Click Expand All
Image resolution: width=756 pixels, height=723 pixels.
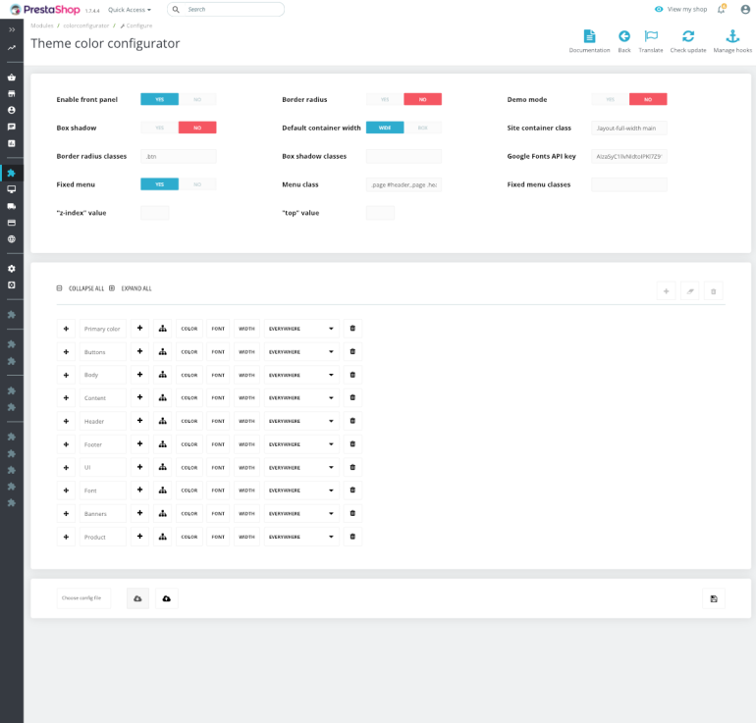click(131, 288)
